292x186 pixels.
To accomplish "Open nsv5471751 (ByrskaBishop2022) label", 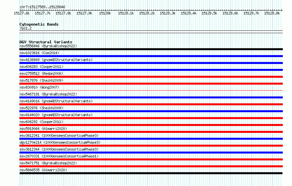I will [48, 163].
